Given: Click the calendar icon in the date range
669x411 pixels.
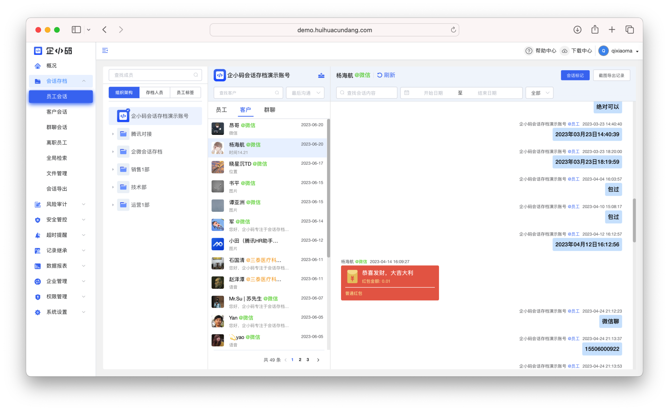Looking at the screenshot, I should (407, 93).
